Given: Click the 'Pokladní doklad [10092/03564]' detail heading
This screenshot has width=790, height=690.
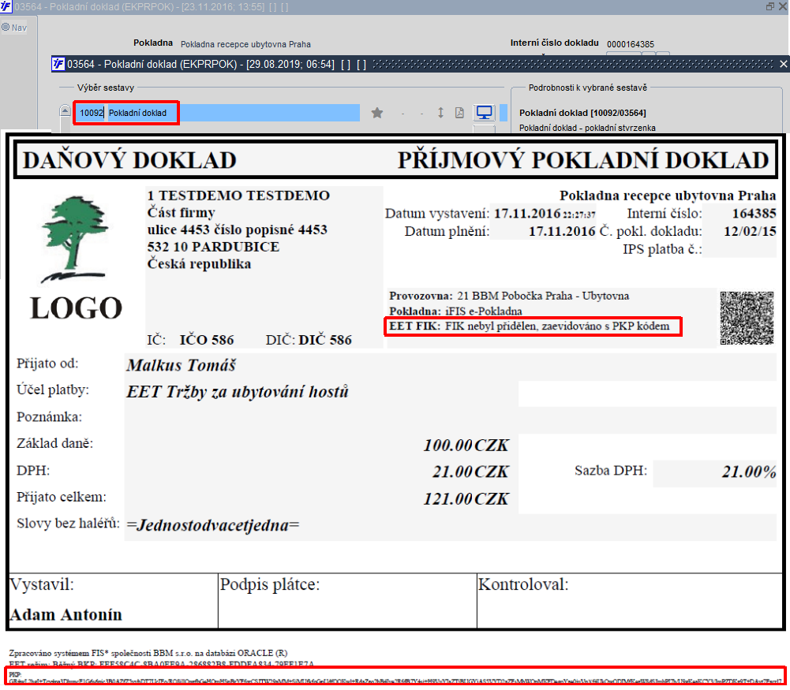Looking at the screenshot, I should 582,113.
